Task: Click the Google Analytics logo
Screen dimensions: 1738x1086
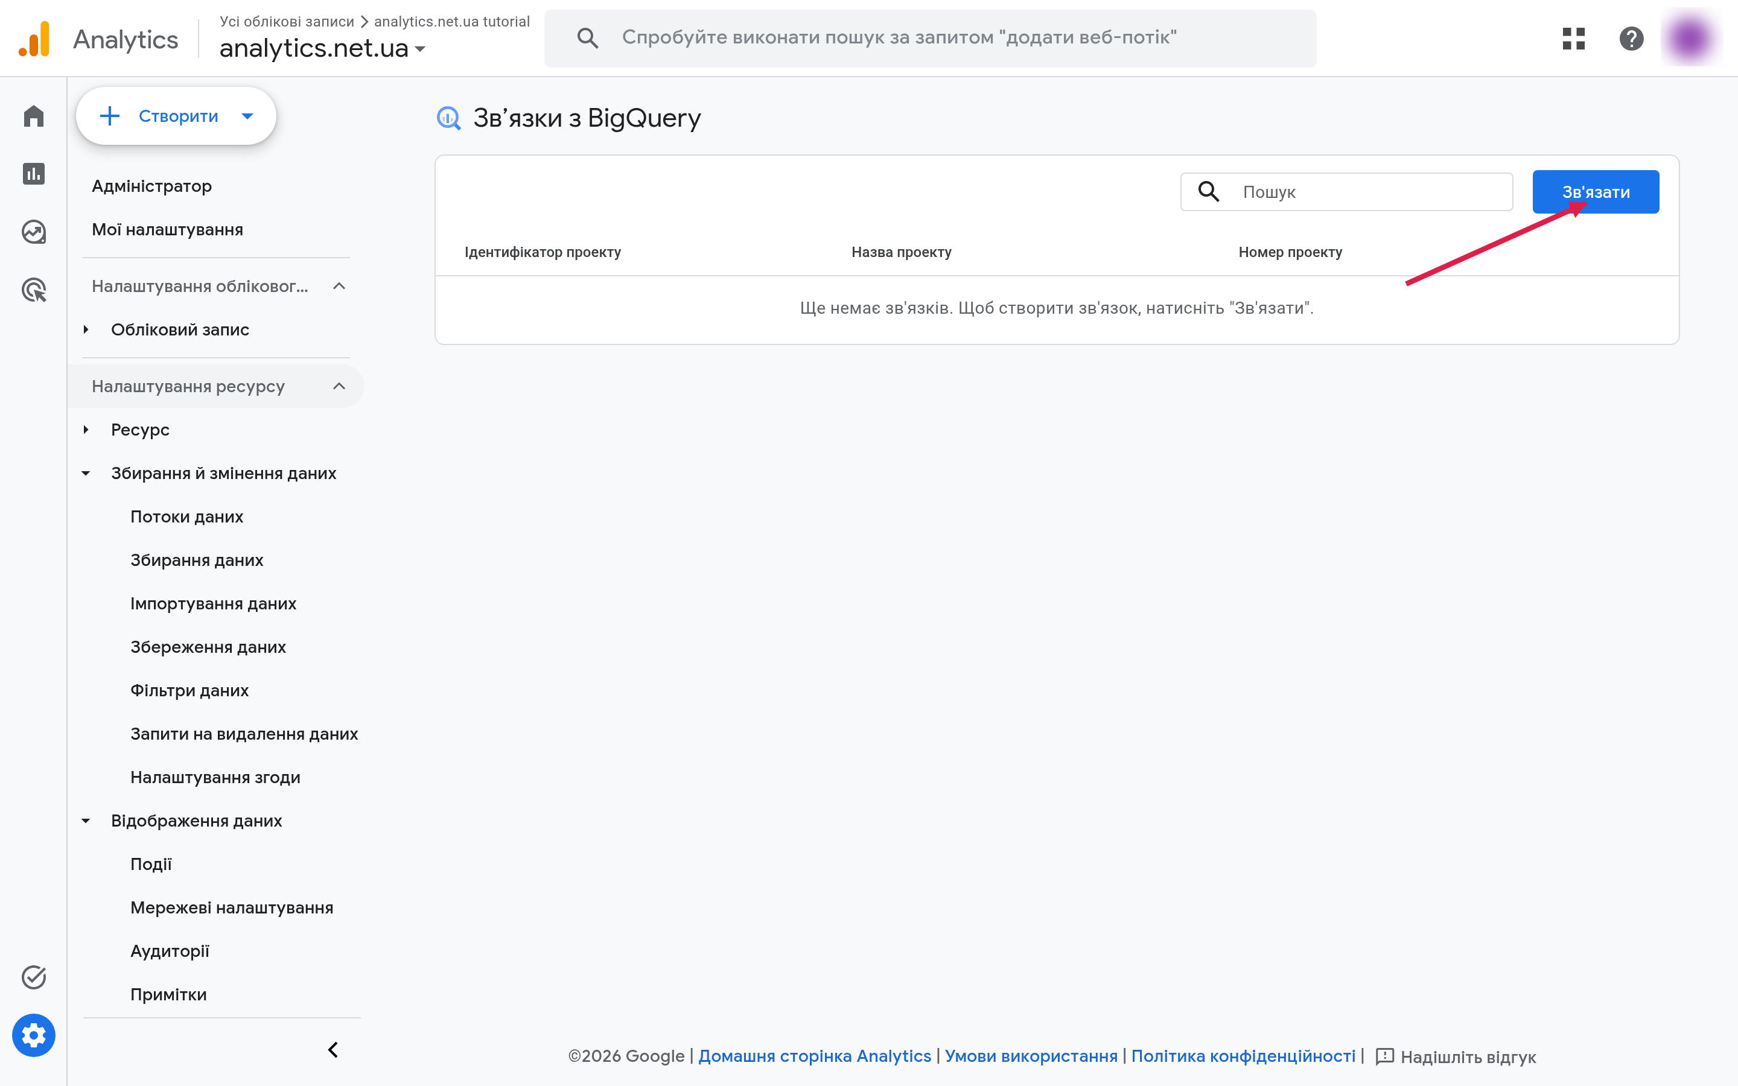Action: click(x=34, y=39)
